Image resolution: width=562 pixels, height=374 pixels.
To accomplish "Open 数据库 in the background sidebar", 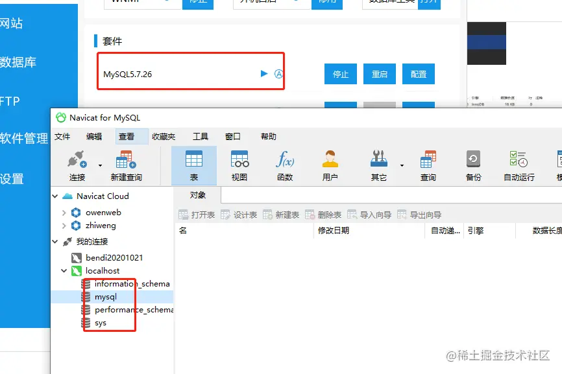I will 18,62.
